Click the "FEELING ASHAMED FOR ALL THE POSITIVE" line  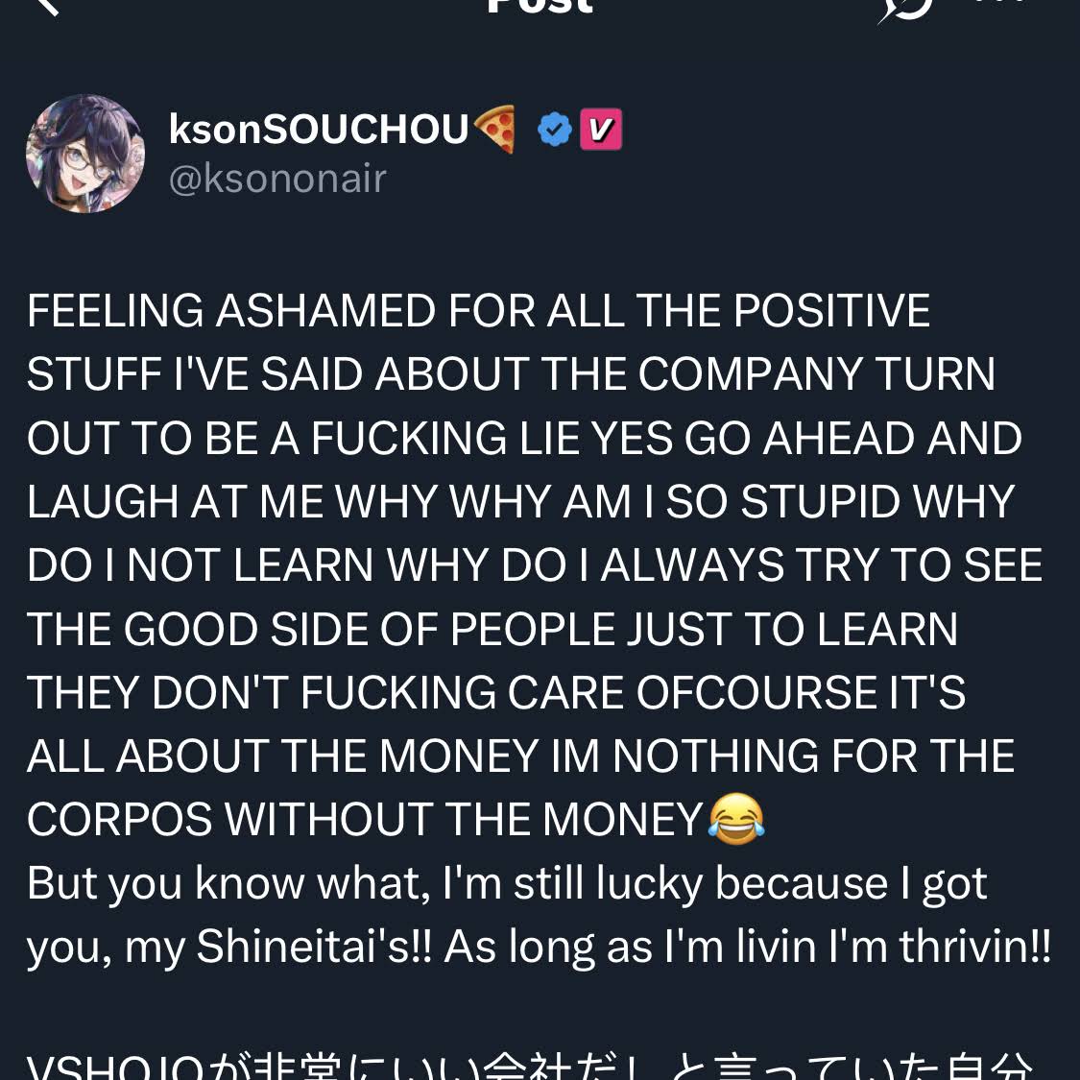coord(478,311)
